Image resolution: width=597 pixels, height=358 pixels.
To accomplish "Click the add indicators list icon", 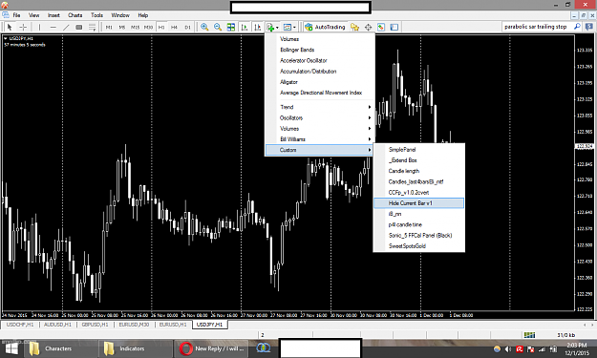I will pos(270,27).
